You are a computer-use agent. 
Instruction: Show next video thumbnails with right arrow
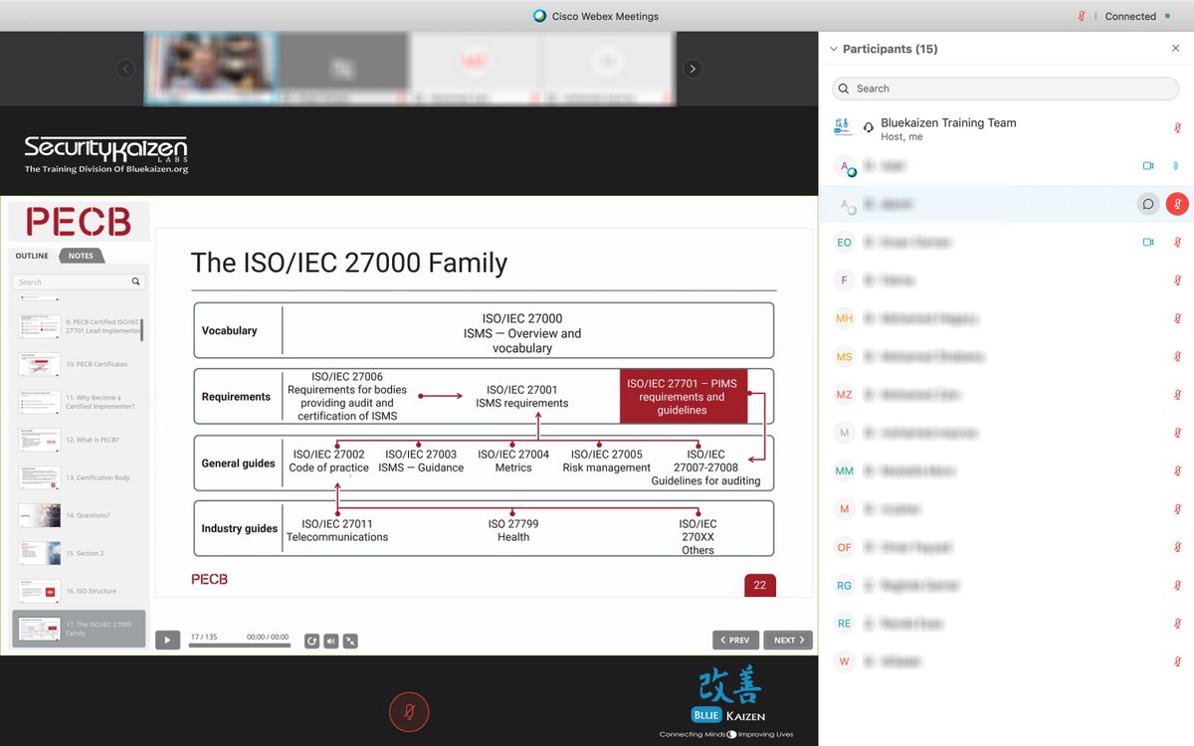point(693,69)
